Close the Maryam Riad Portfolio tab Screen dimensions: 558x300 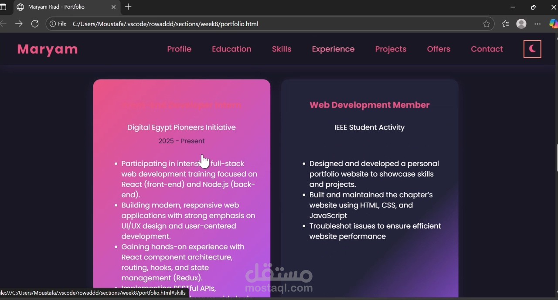pos(113,7)
